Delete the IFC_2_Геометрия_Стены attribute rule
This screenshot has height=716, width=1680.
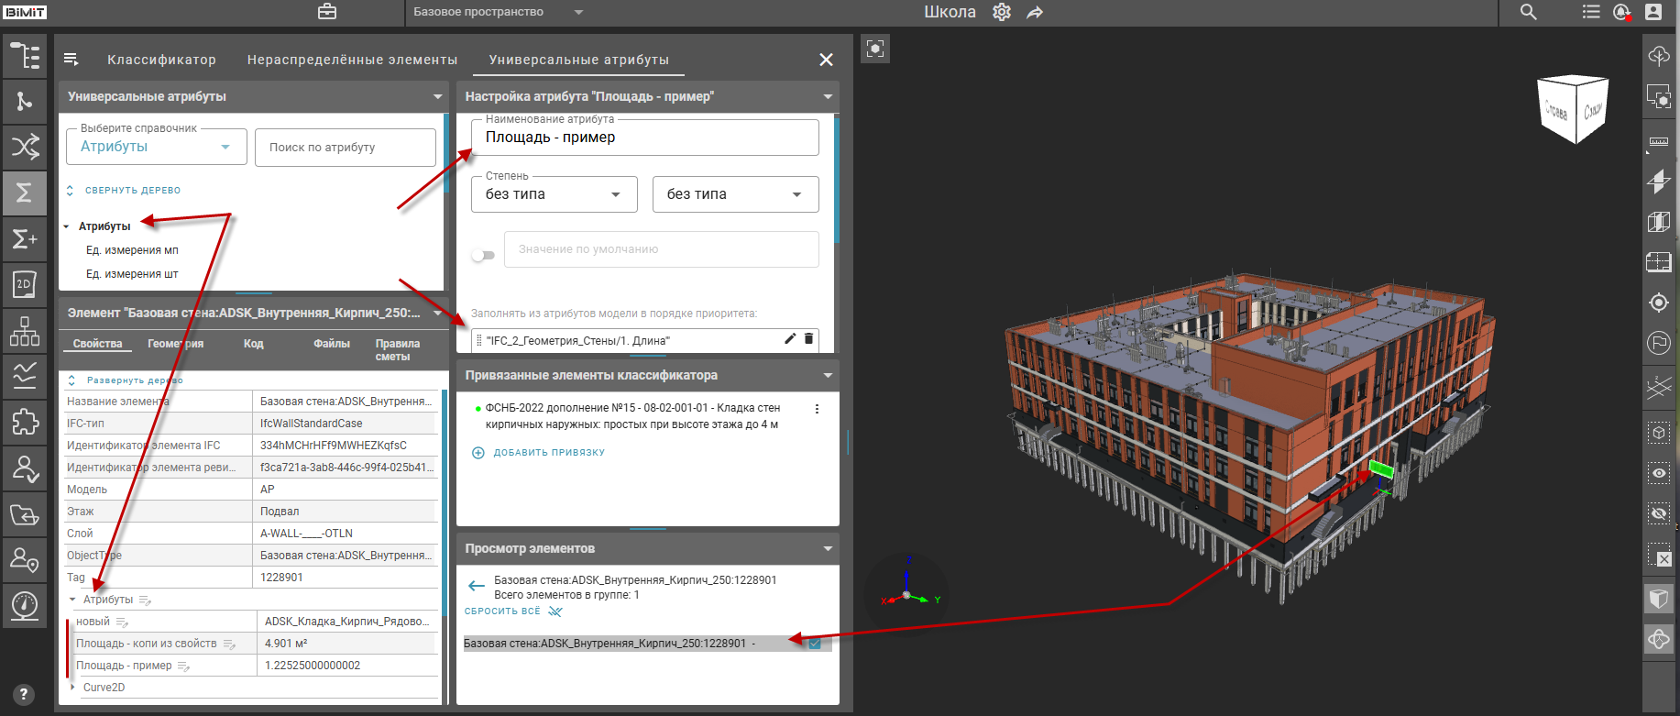[x=808, y=339]
